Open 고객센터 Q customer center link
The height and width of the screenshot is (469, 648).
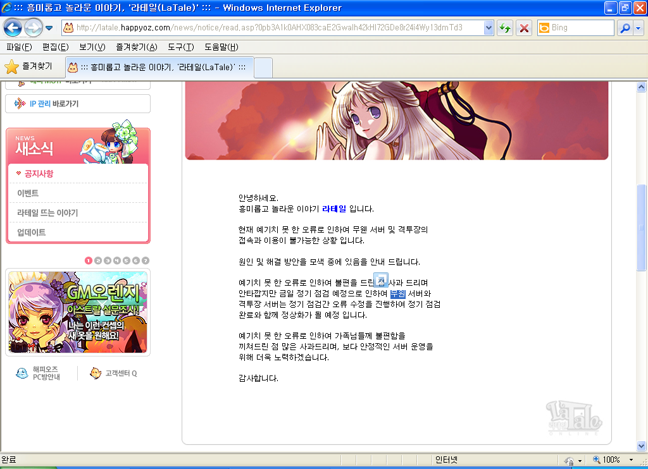tap(113, 373)
